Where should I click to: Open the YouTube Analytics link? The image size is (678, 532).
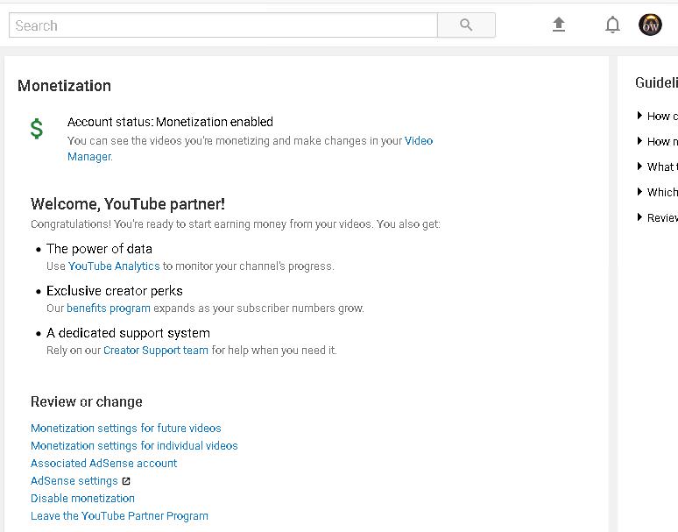tap(114, 266)
